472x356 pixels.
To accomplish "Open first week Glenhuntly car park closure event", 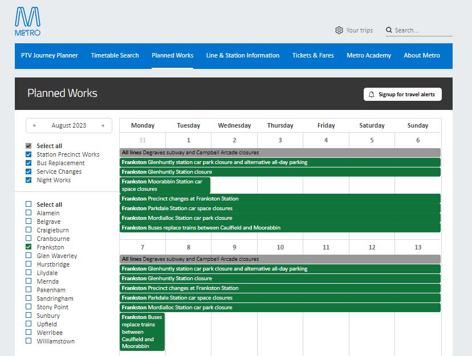I will click(280, 162).
